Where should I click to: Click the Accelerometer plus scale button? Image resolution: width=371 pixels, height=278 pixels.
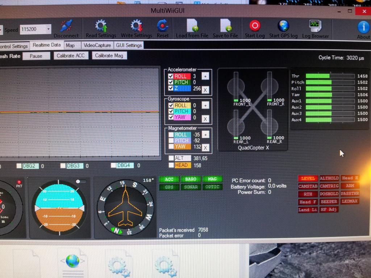point(205,76)
